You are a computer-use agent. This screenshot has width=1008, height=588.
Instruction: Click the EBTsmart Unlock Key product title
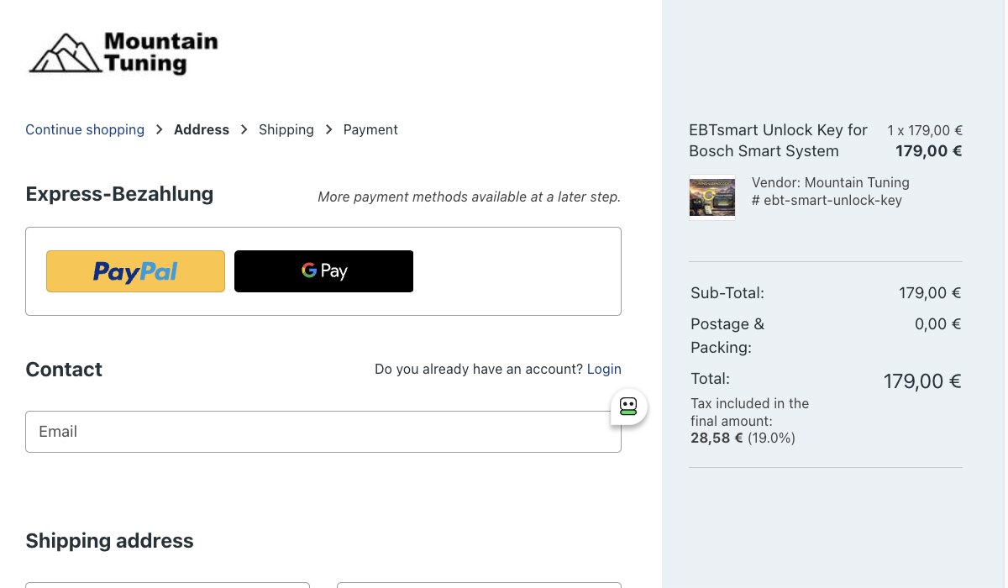pyautogui.click(x=778, y=140)
